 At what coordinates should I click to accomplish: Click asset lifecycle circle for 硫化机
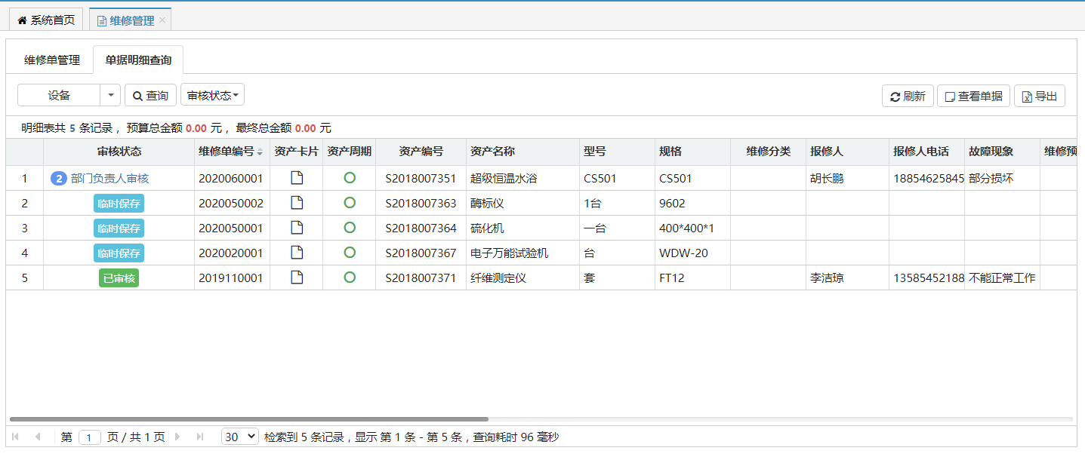(350, 228)
